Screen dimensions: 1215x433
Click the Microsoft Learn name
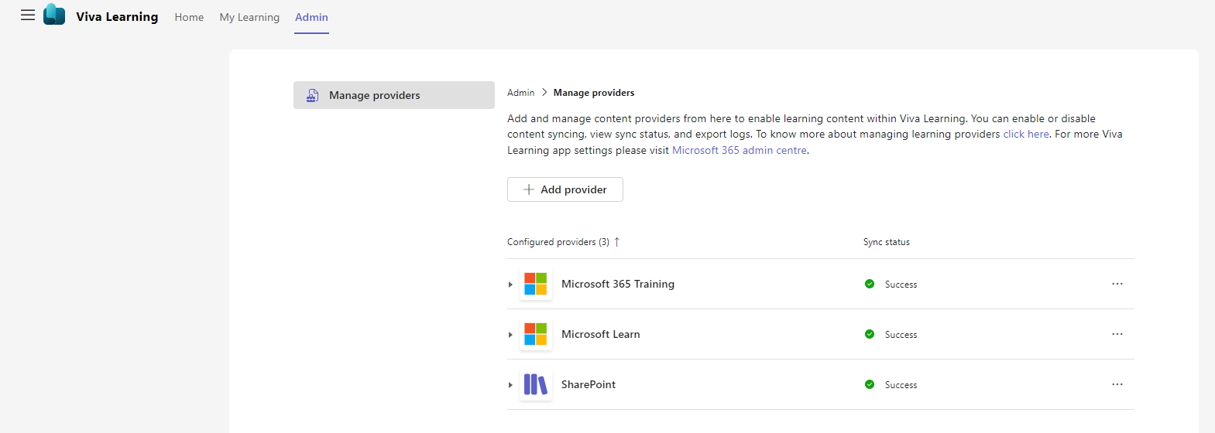601,334
